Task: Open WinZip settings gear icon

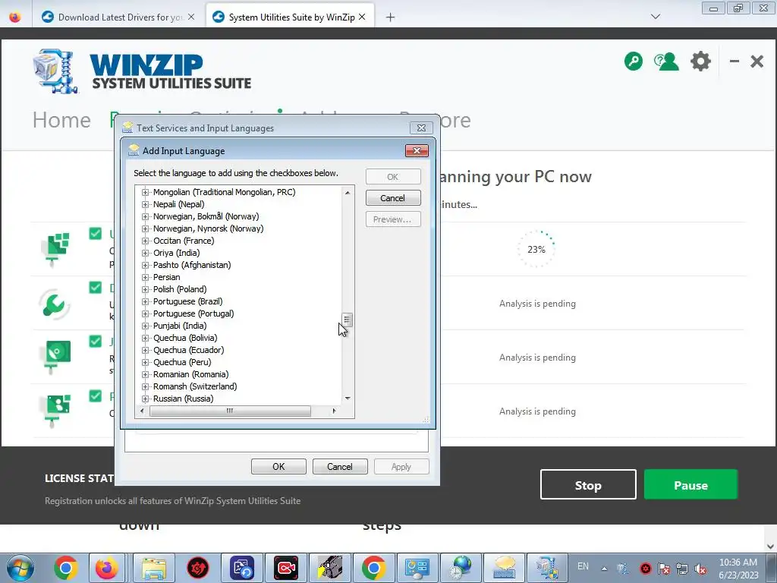Action: tap(700, 61)
